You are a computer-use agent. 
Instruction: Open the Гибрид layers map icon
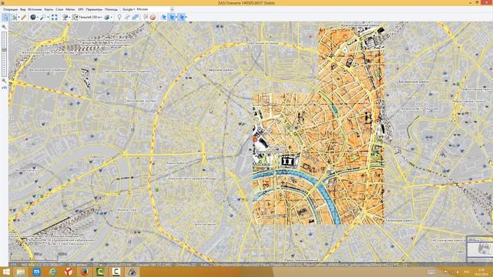(75, 17)
